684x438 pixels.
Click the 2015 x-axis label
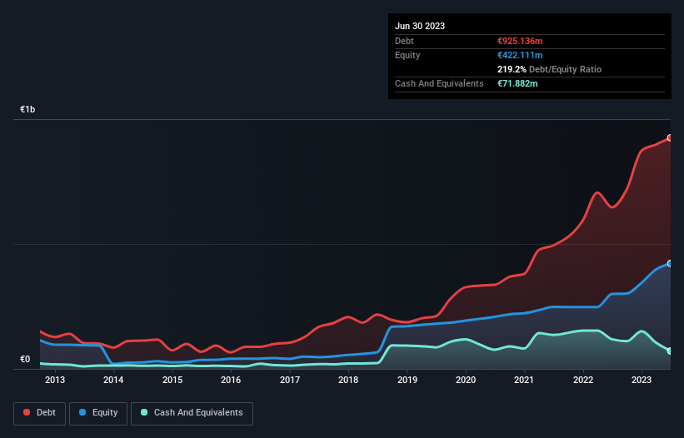pyautogui.click(x=172, y=380)
